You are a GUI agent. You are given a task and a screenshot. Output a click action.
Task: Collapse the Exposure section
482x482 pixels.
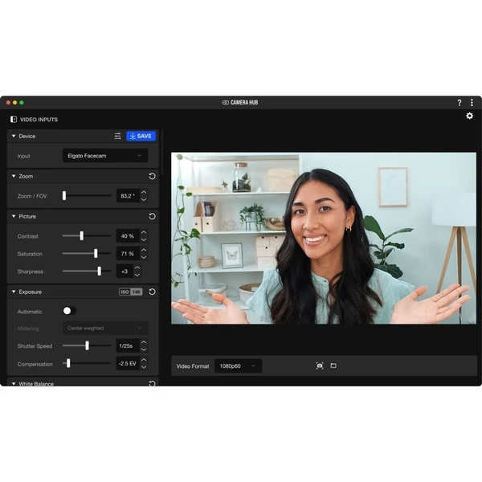pyautogui.click(x=14, y=292)
